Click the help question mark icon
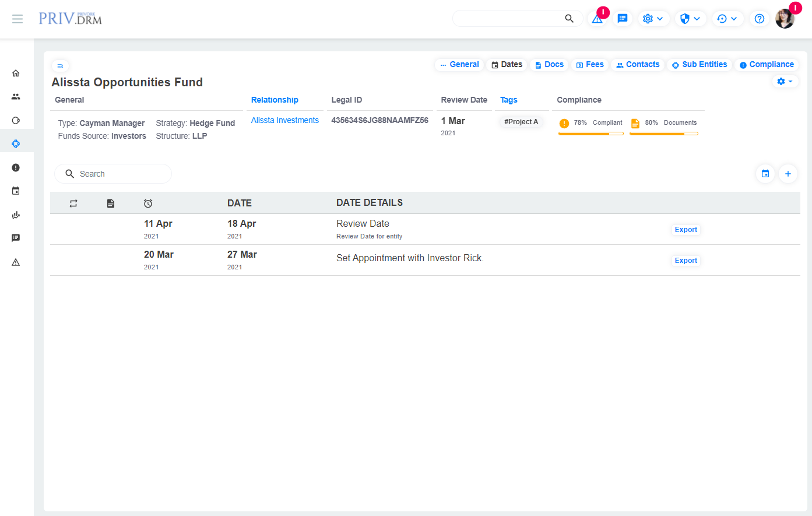This screenshot has width=812, height=516. tap(759, 19)
